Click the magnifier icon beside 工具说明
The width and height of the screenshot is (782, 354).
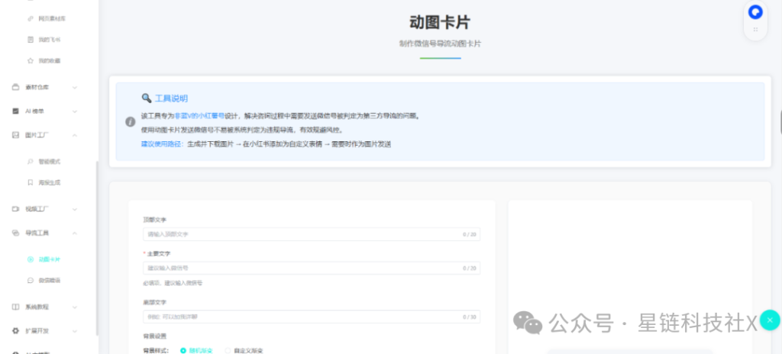(146, 98)
